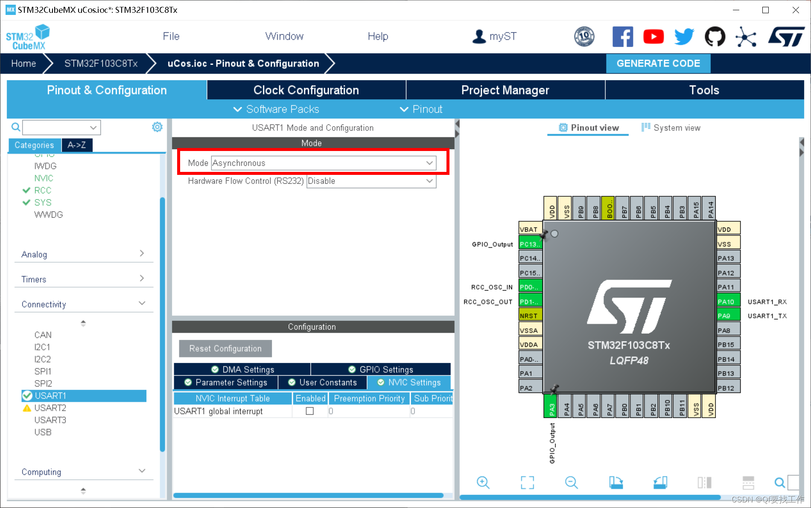The height and width of the screenshot is (508, 811).
Task: Click Reset Configuration button
Action: point(225,348)
